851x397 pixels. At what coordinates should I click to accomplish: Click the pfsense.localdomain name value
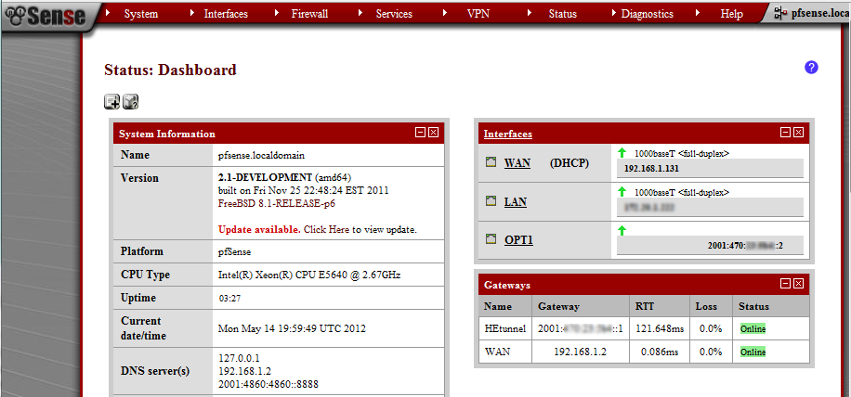click(x=262, y=155)
